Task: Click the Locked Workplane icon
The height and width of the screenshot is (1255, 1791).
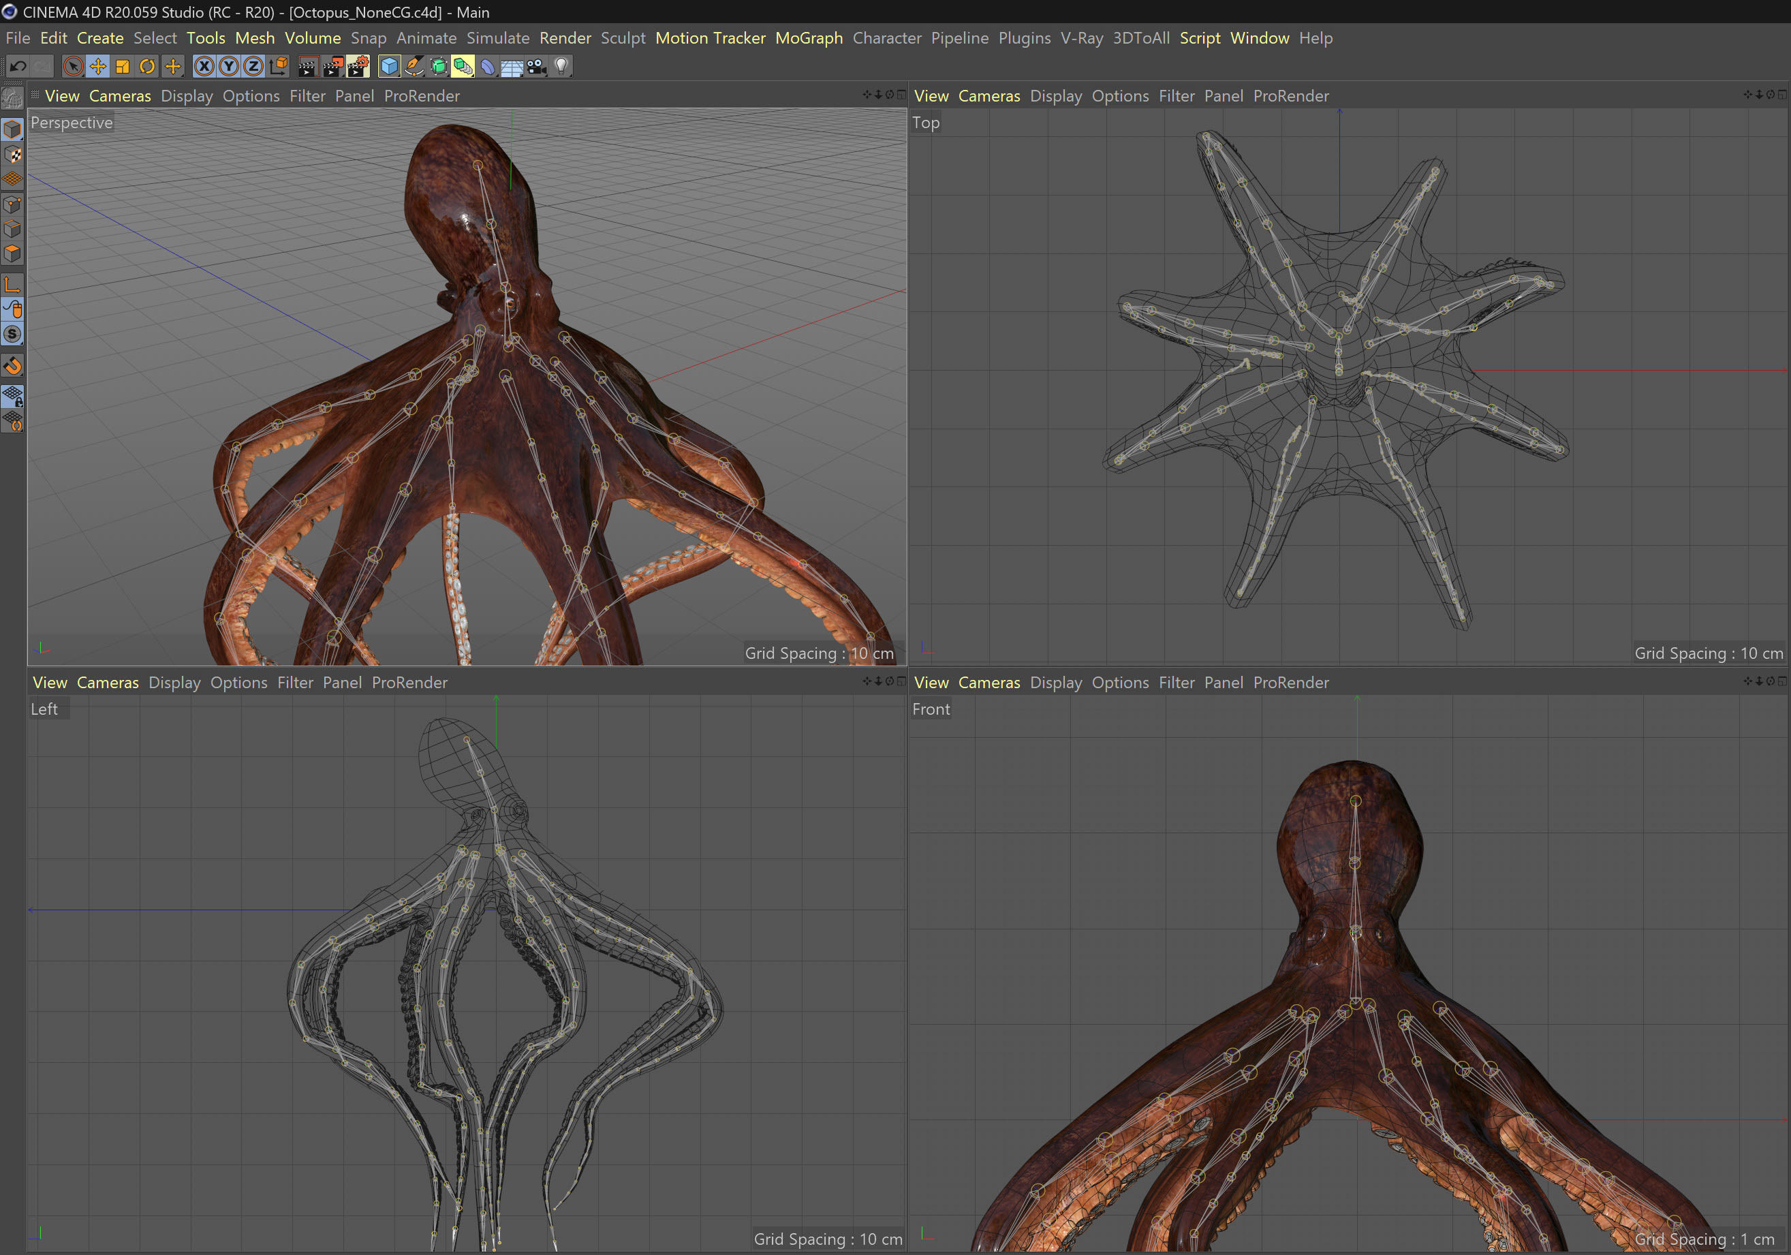Action: 12,397
